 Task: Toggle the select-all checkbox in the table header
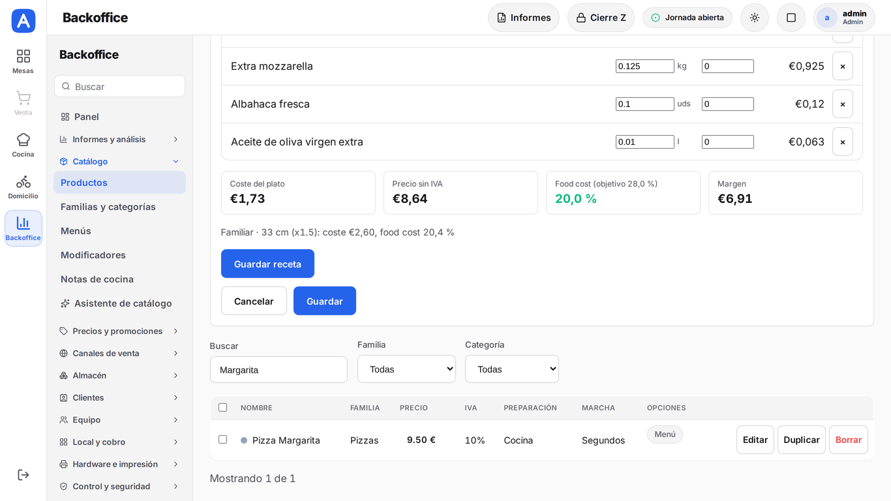pos(223,407)
